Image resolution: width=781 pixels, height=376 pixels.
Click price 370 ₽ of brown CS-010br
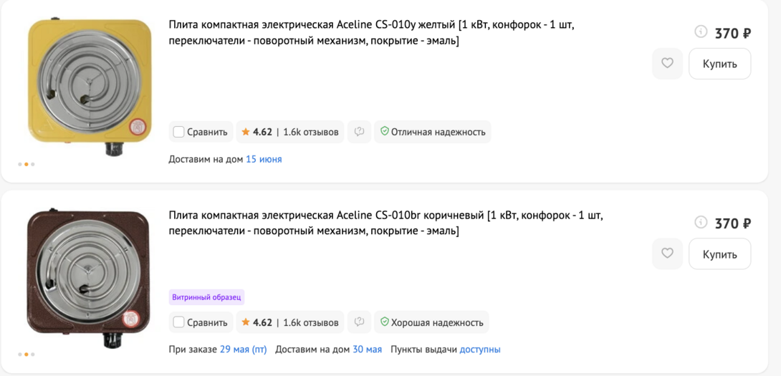(733, 223)
